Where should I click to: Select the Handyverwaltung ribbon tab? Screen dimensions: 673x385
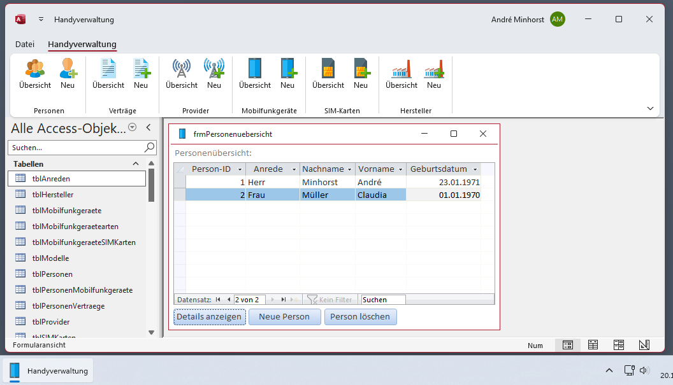82,45
